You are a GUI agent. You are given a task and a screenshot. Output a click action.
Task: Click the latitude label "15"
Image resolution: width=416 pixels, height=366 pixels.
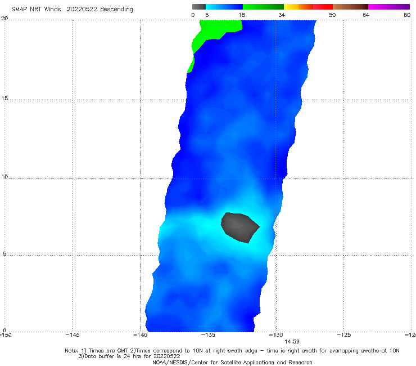[x=4, y=99]
